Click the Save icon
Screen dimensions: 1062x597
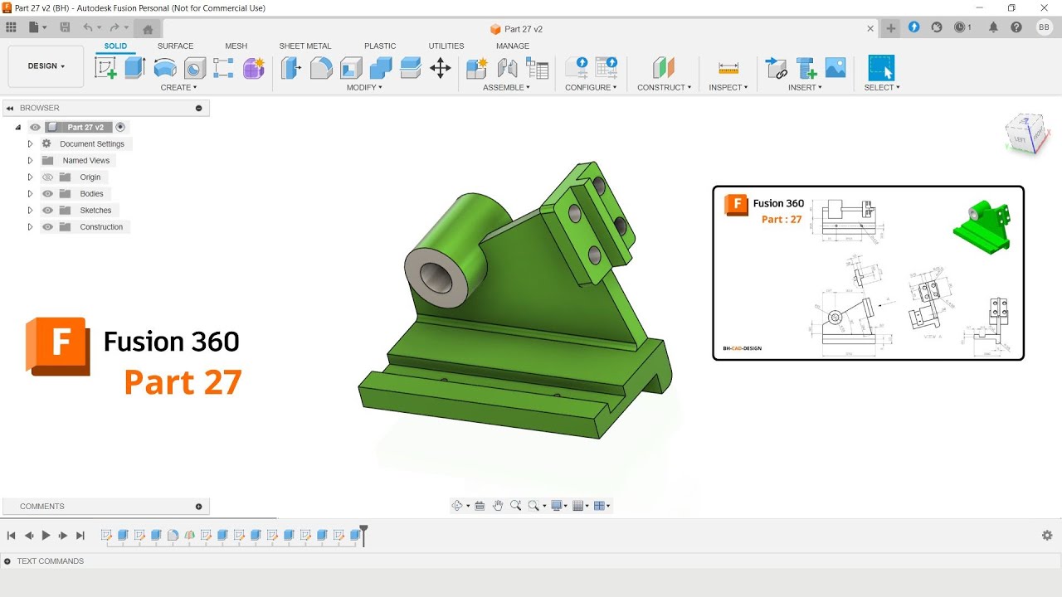point(65,27)
